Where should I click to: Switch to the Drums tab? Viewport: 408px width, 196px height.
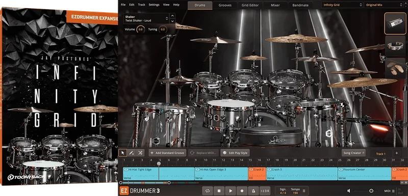pyautogui.click(x=200, y=5)
